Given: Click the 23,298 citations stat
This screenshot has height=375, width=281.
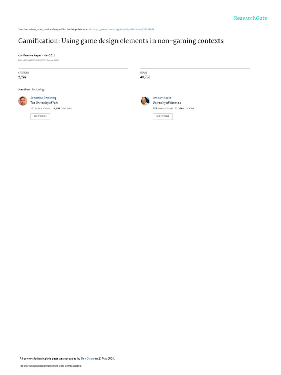Looking at the screenshot, I should (184, 108).
